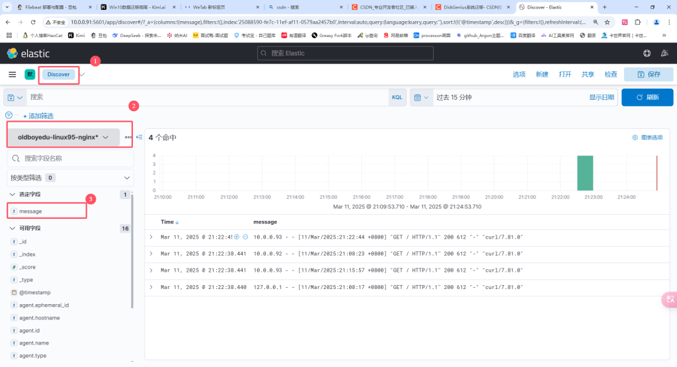Collapse the field sidebar using arrow icon

pyautogui.click(x=139, y=138)
